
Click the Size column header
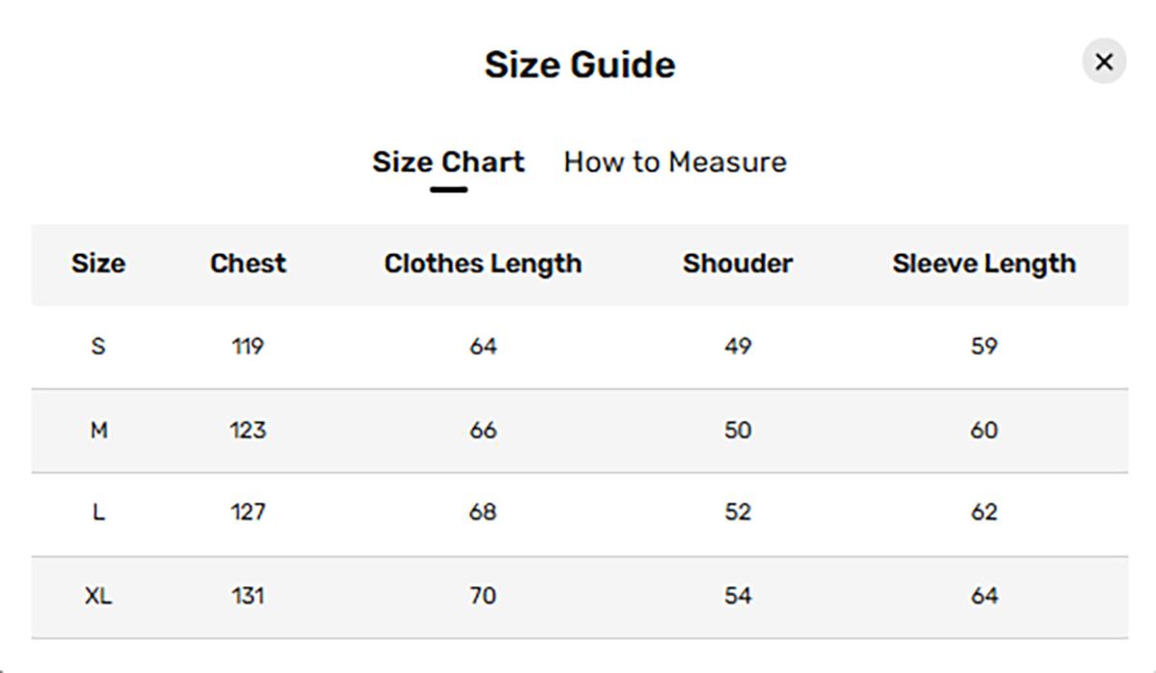pyautogui.click(x=98, y=264)
